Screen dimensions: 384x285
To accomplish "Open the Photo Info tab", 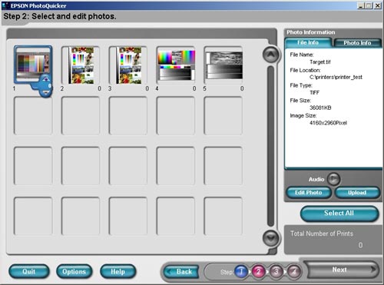I will (357, 43).
